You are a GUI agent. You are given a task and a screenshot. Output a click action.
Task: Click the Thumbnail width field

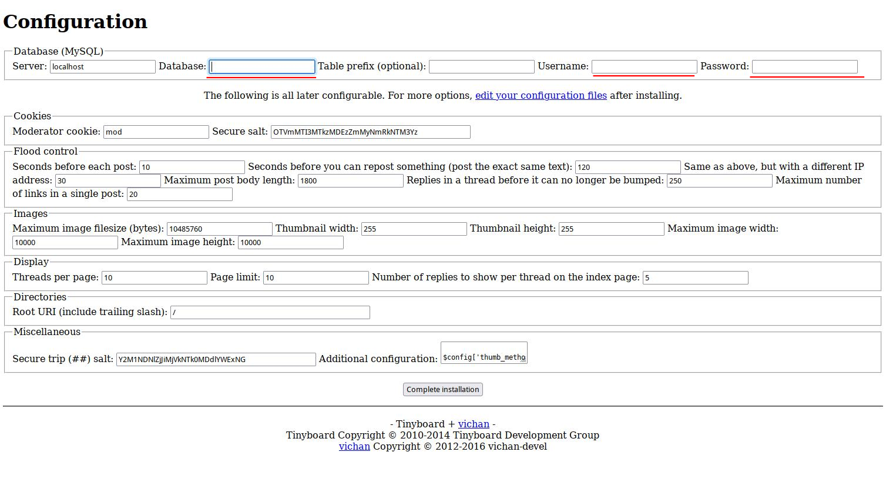coord(414,229)
